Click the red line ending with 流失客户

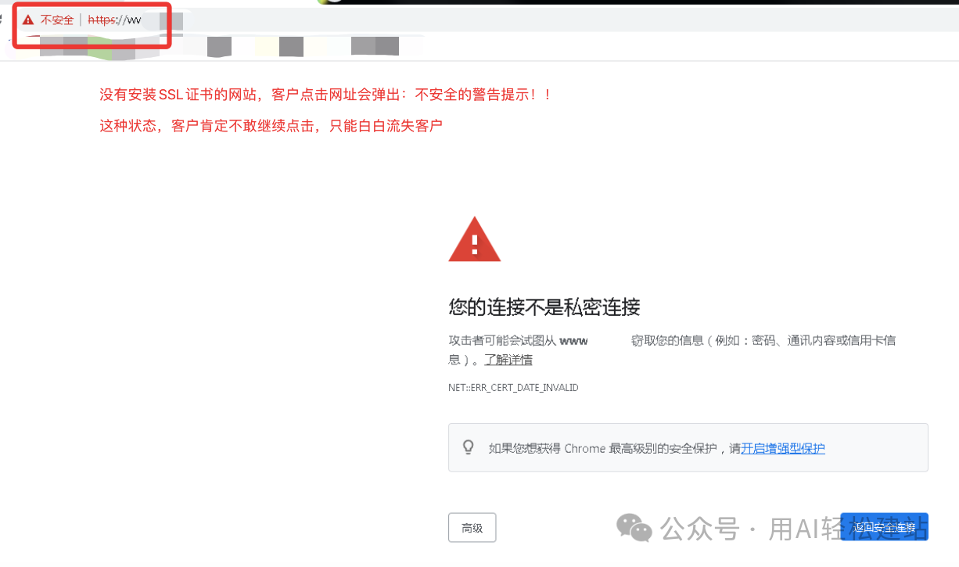[x=271, y=125]
